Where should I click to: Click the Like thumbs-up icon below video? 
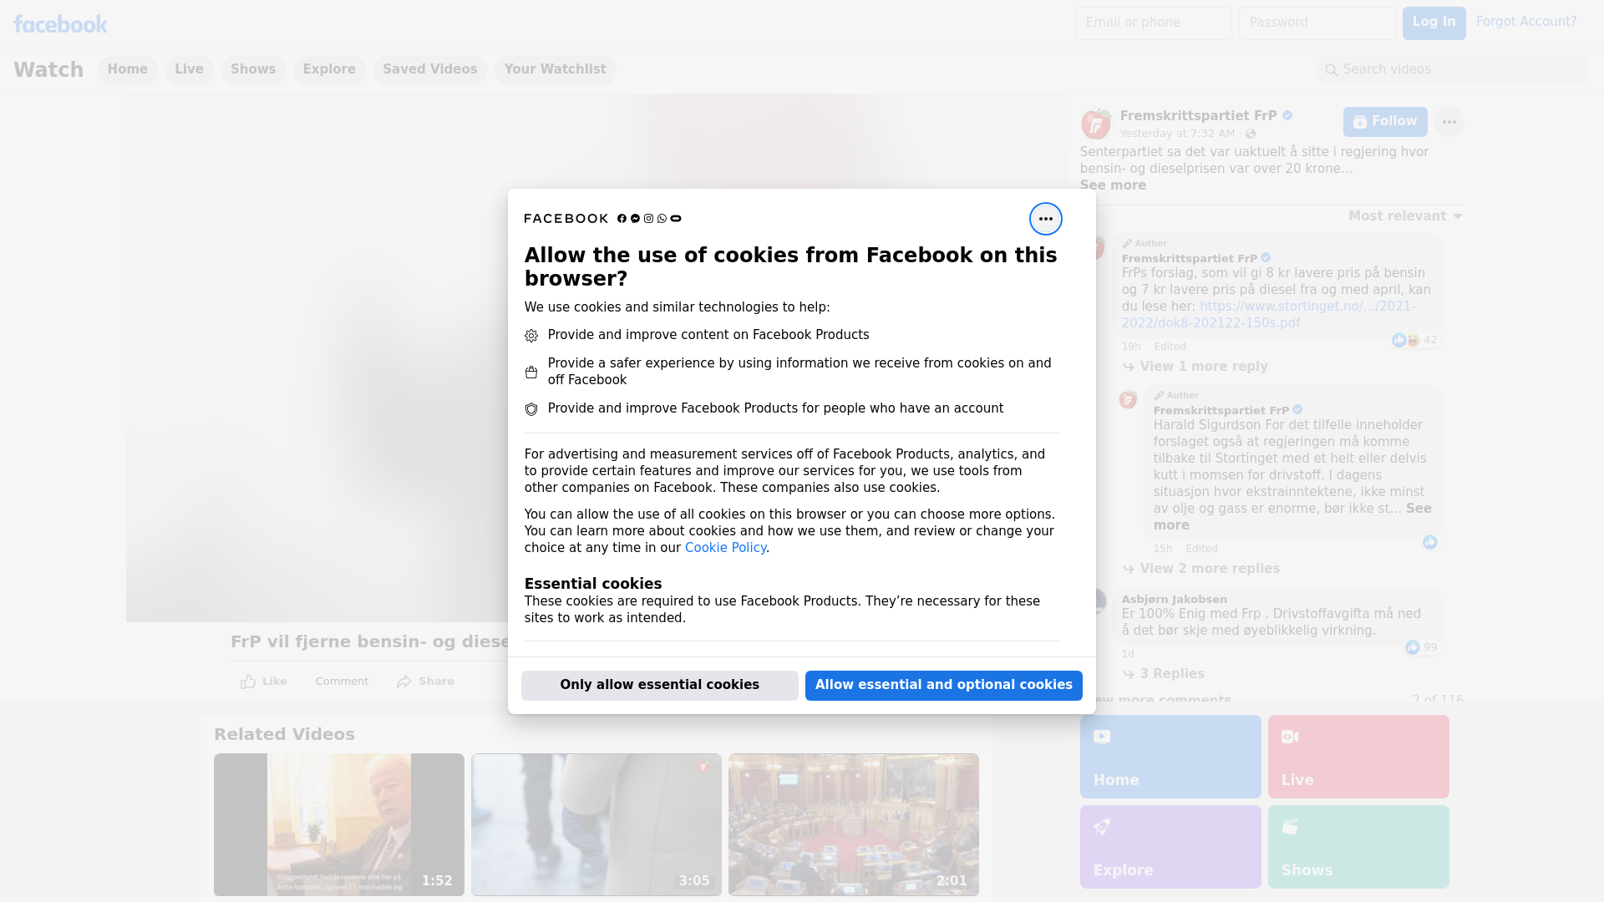pos(248,682)
